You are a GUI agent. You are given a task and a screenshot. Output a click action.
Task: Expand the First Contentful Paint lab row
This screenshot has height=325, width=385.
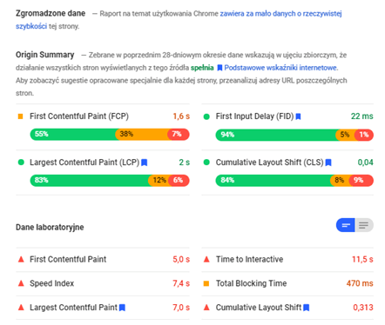103,260
